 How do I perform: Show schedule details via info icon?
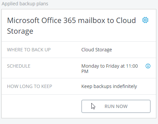[x=148, y=66]
